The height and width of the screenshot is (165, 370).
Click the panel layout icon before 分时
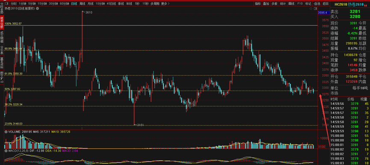point(6,3)
